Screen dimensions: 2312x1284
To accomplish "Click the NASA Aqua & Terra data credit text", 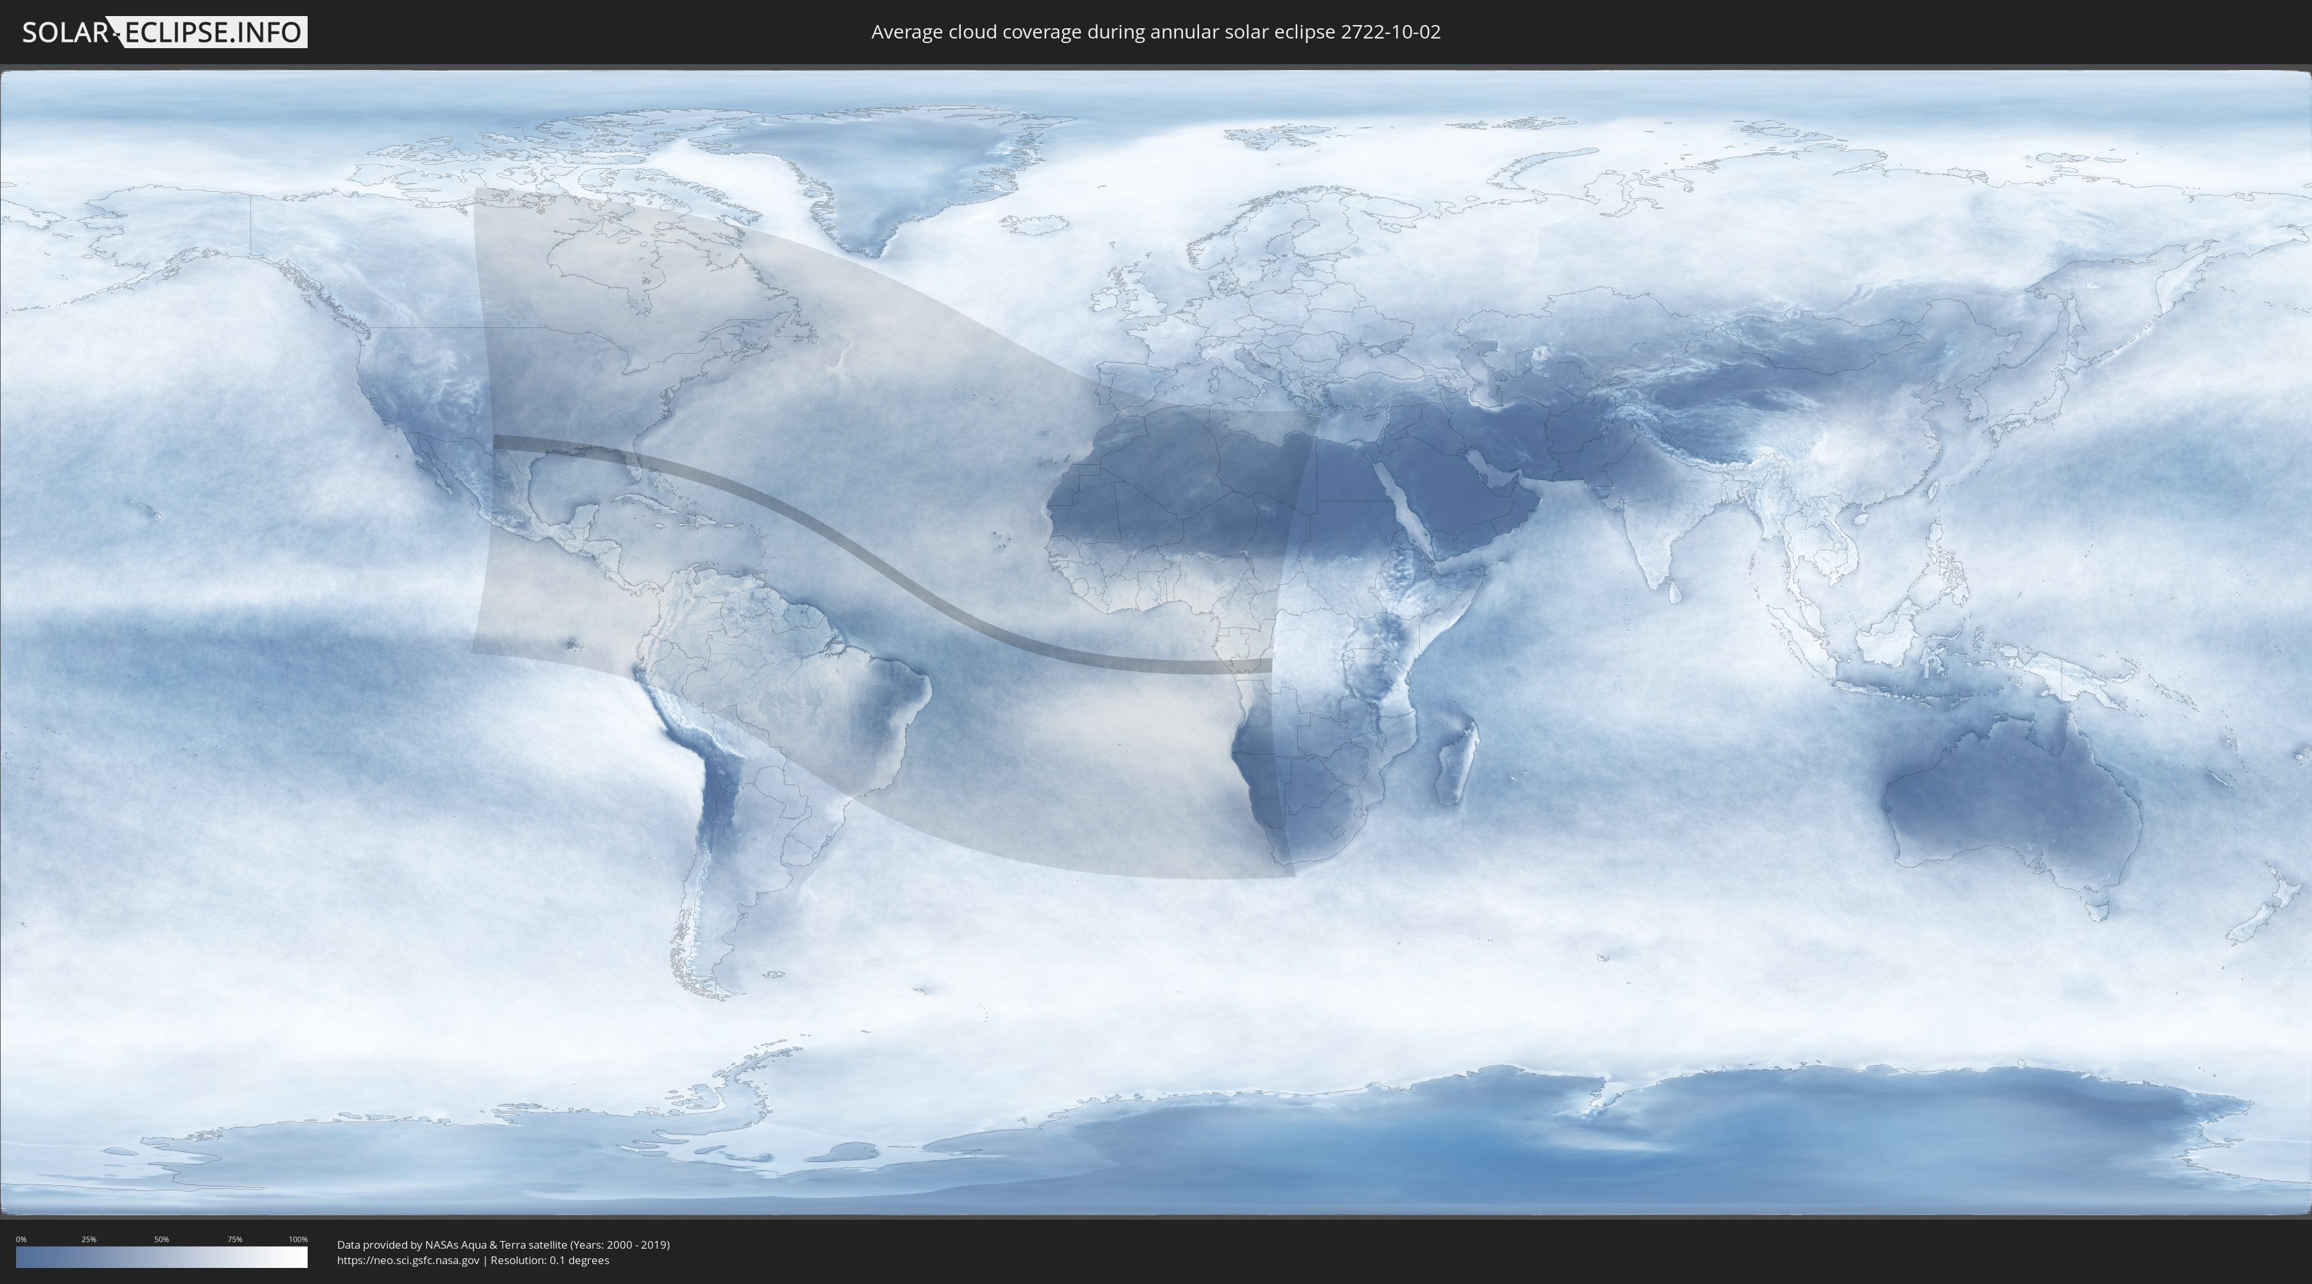I will click(504, 1245).
